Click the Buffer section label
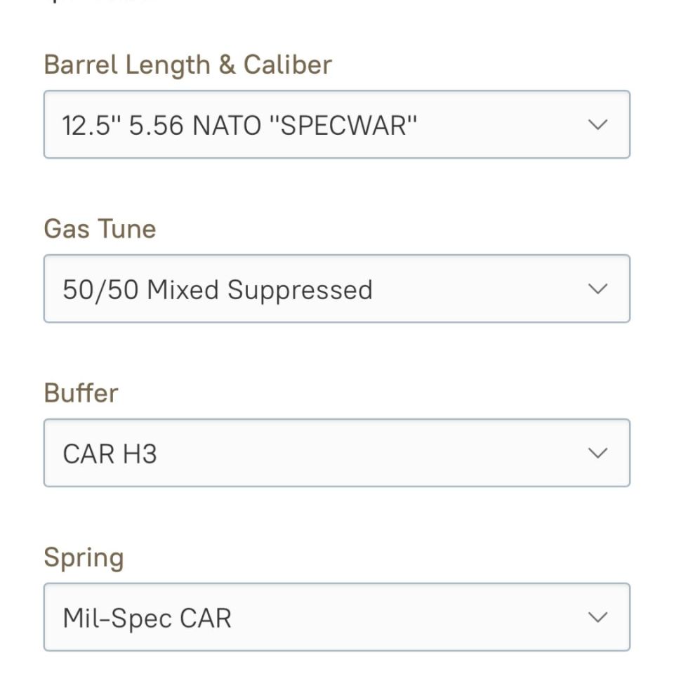The width and height of the screenshot is (674, 674). [x=81, y=392]
